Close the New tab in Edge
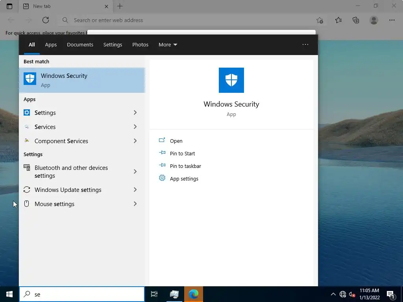Screen dimensions: 403x302 click(x=106, y=6)
